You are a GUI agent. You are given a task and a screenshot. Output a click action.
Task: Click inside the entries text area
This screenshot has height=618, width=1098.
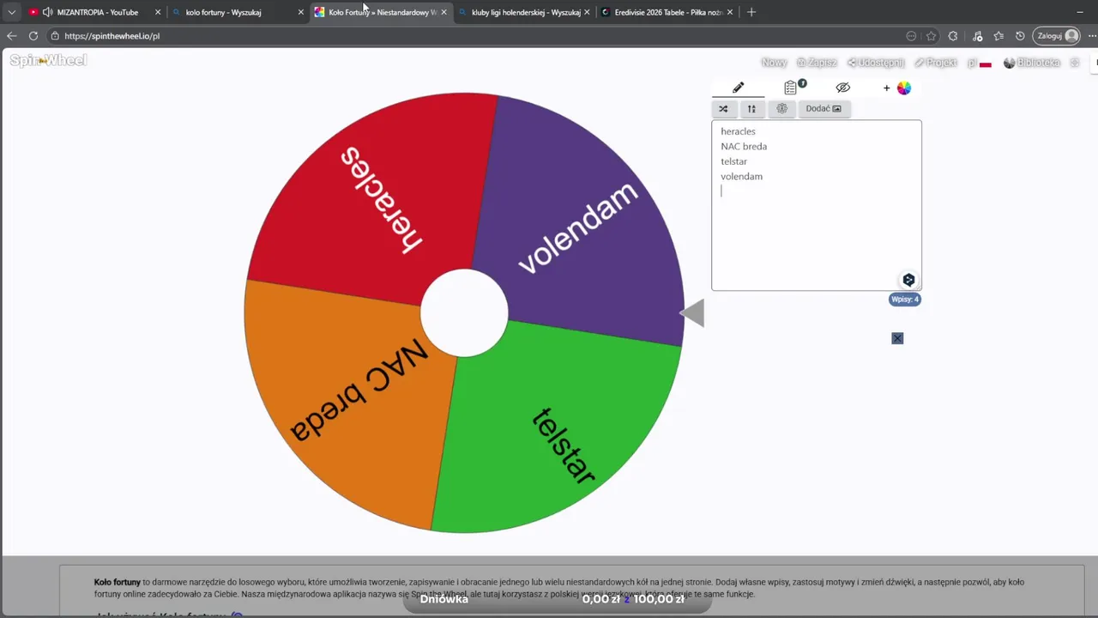pos(816,205)
